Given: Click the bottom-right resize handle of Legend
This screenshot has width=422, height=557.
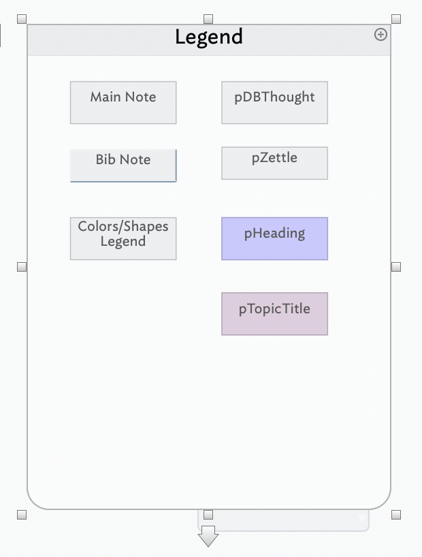Looking at the screenshot, I should [396, 515].
